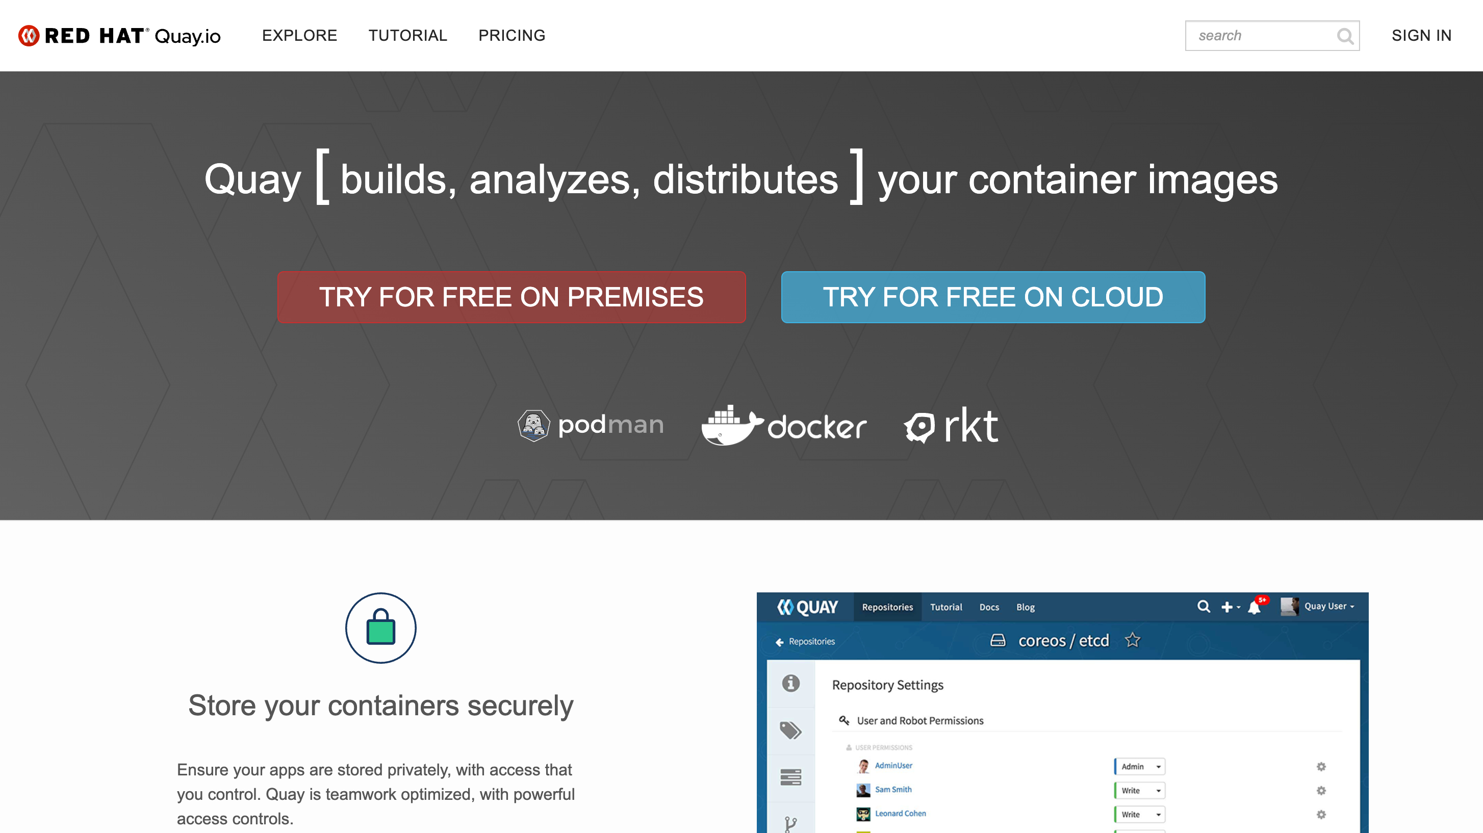1483x833 pixels.
Task: Click TRY FOR FREE ON PREMISES button
Action: click(x=512, y=296)
